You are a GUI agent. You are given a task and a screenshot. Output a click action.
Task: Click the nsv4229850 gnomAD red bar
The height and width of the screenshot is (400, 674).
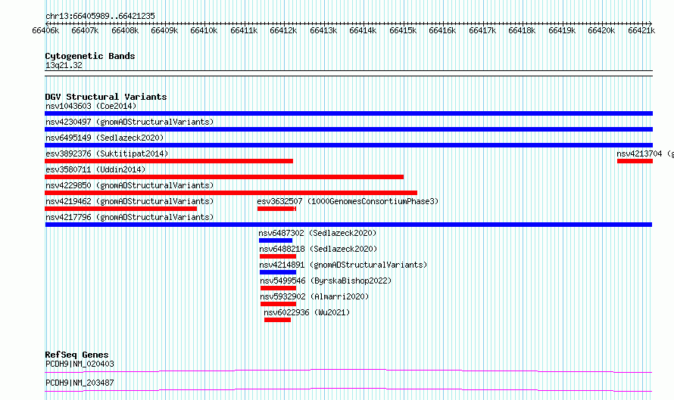tap(231, 193)
